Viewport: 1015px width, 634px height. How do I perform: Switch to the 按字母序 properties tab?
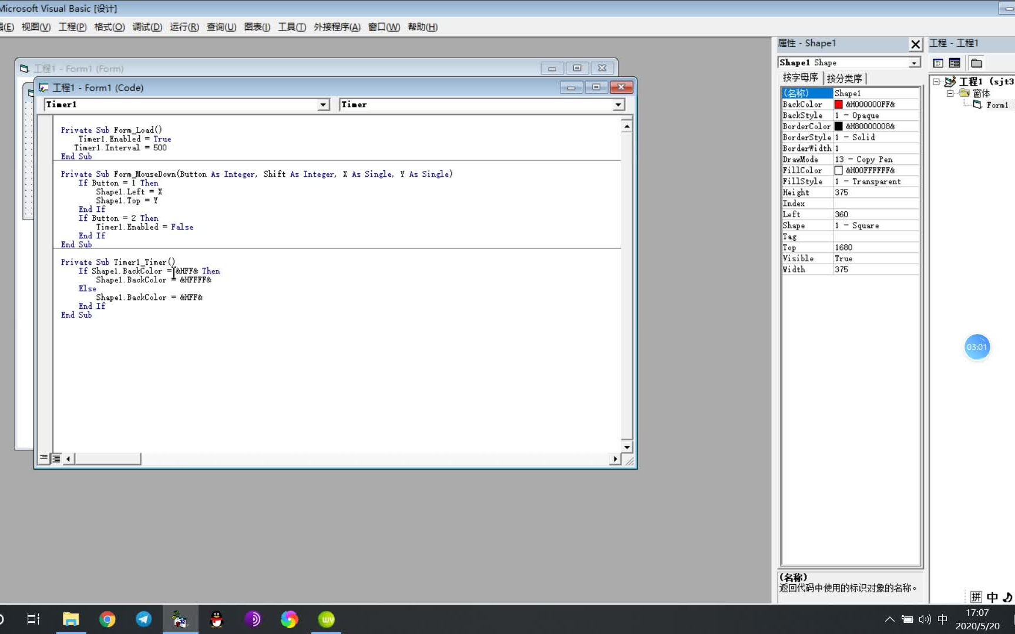[800, 77]
